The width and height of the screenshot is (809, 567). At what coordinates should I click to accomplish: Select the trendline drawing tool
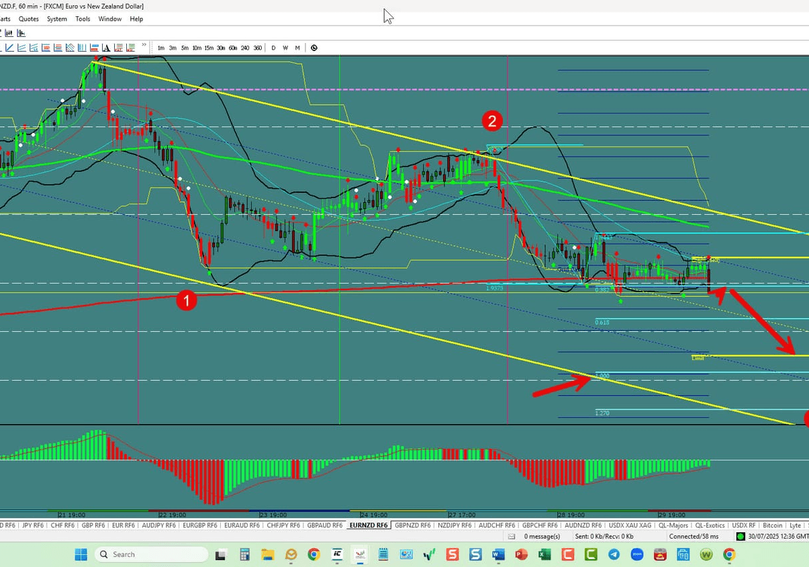[x=9, y=48]
